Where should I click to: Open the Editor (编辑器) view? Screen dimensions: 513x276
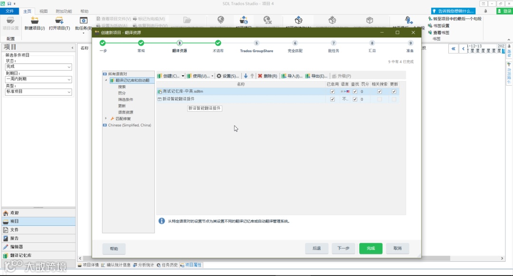38,247
